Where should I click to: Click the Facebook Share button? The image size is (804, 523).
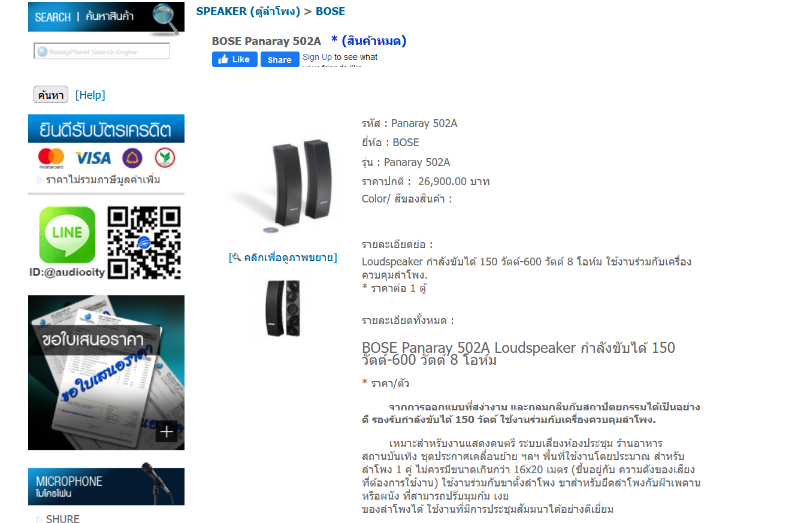[x=280, y=59]
